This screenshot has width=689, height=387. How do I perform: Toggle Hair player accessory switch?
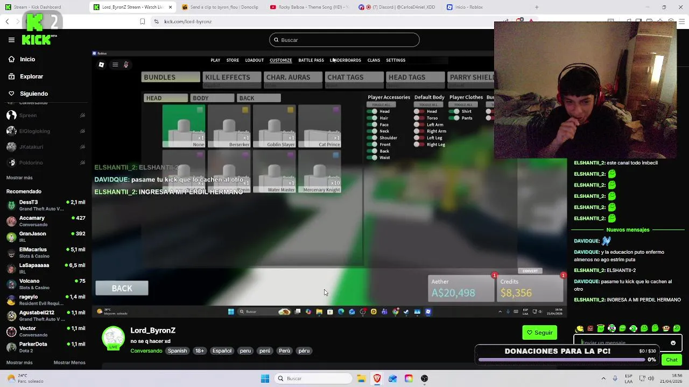[372, 118]
